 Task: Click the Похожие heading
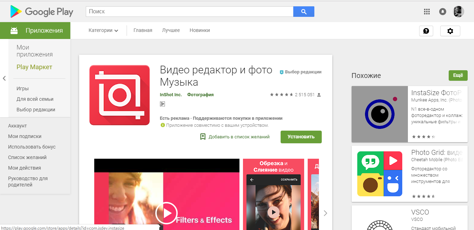coord(366,75)
